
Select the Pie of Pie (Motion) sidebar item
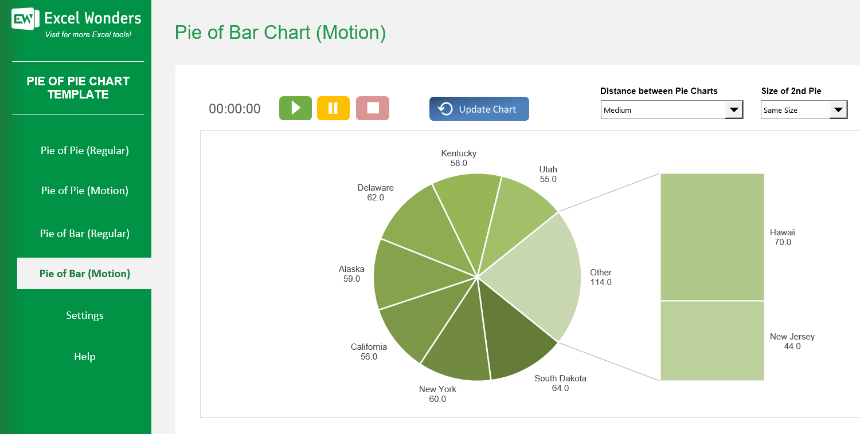(x=84, y=190)
